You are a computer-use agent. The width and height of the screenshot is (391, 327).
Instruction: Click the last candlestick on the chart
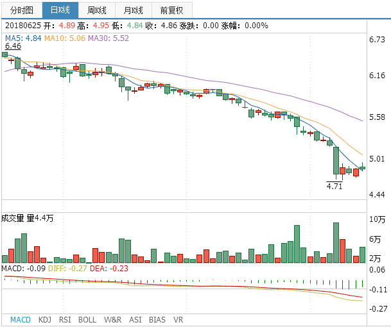pyautogui.click(x=362, y=168)
